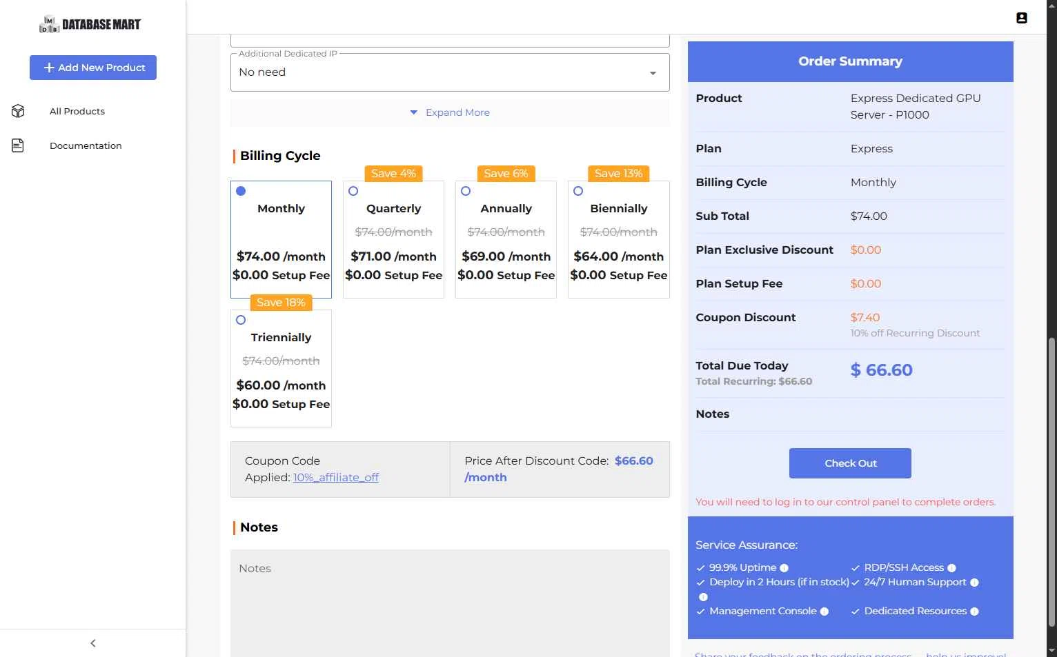Click the Check Out button
Image resolution: width=1057 pixels, height=657 pixels.
(x=850, y=463)
